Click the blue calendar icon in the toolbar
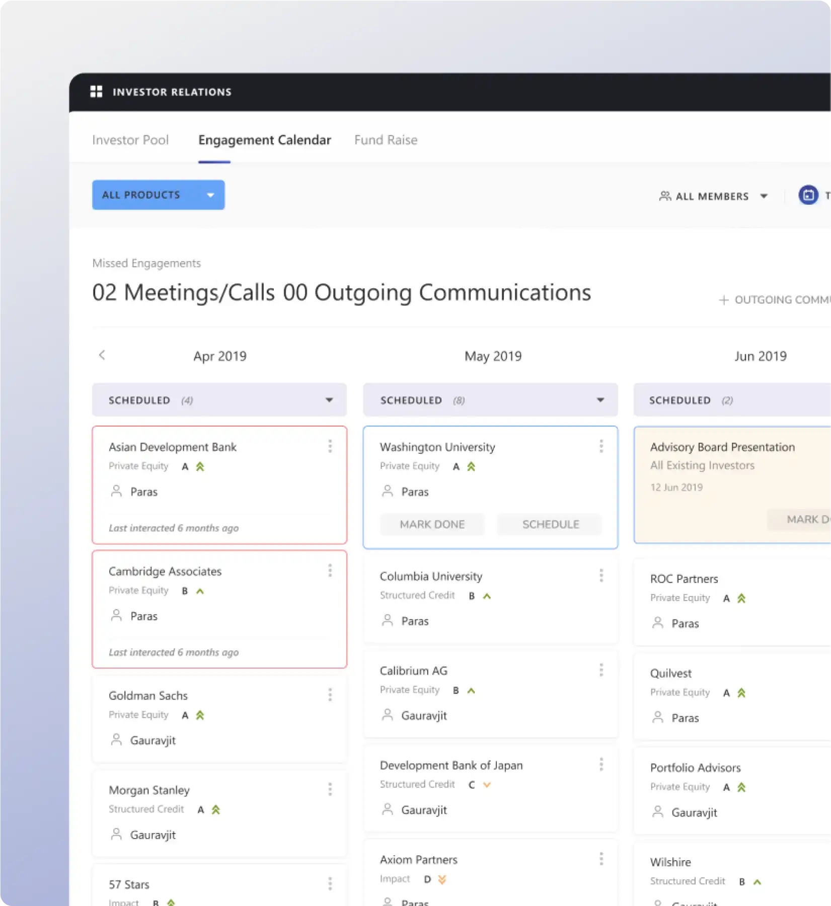Screen dimensions: 831x906 [x=808, y=195]
